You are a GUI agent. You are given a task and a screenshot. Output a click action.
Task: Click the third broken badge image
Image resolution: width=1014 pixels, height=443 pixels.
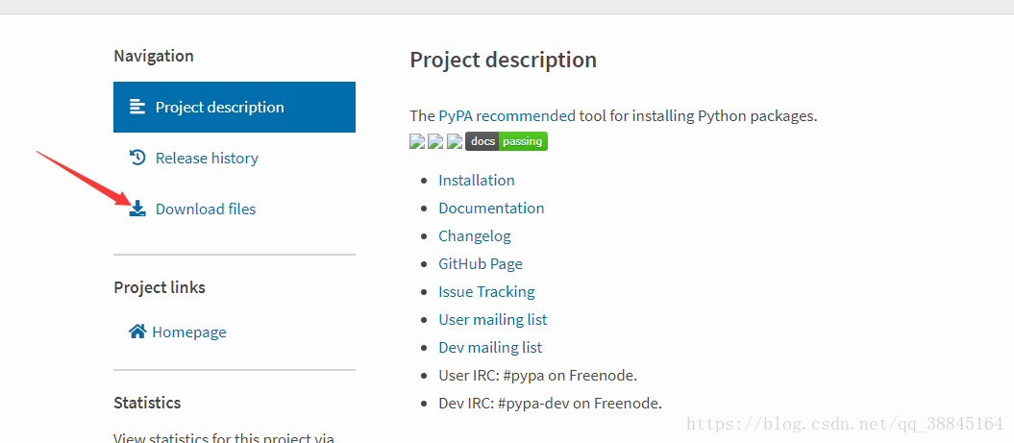coord(455,141)
